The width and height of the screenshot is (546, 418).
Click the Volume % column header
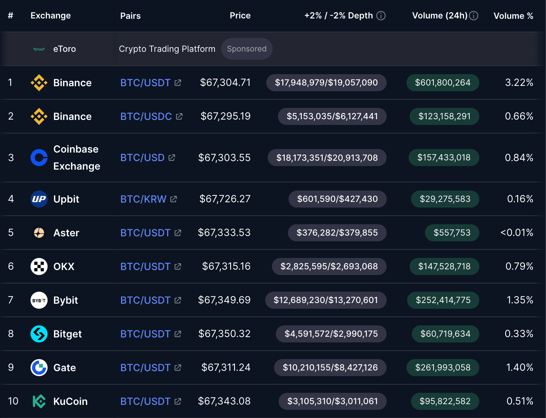513,16
